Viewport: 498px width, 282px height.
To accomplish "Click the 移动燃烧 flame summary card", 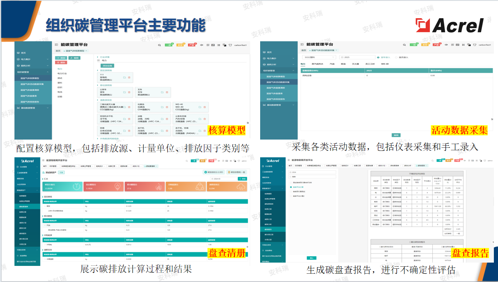I will (x=145, y=187).
